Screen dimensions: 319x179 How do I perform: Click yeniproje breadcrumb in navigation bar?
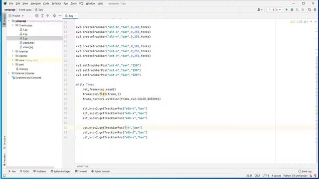pos(10,9)
